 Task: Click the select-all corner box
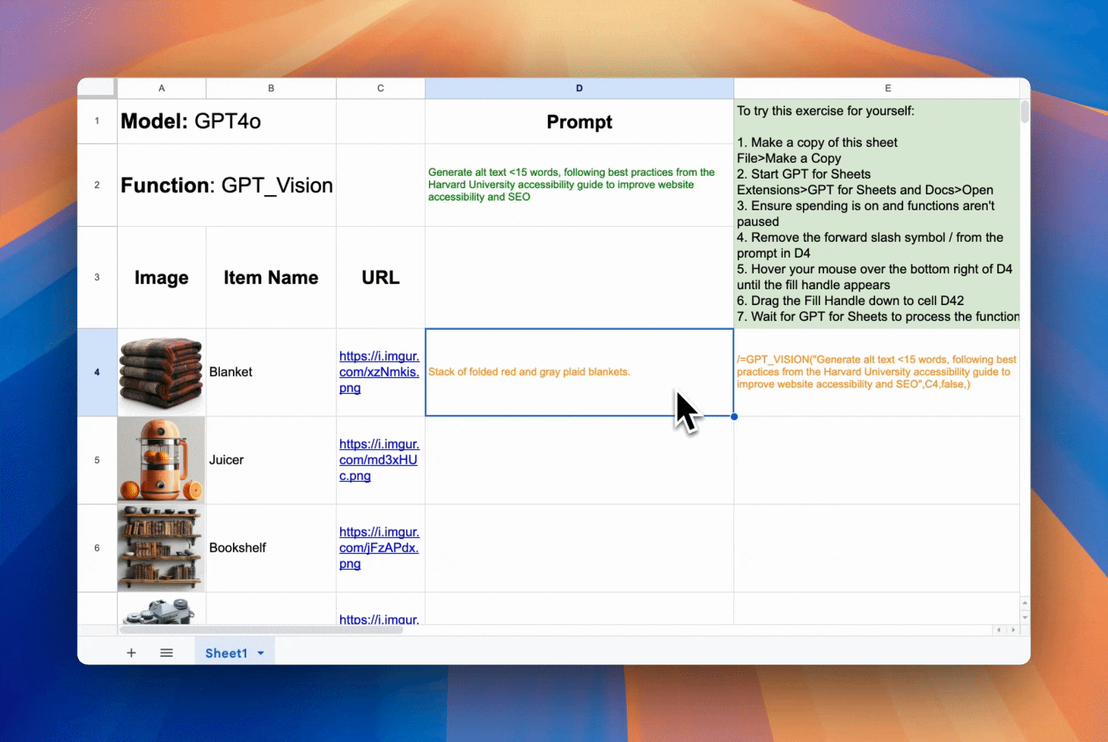tap(96, 87)
